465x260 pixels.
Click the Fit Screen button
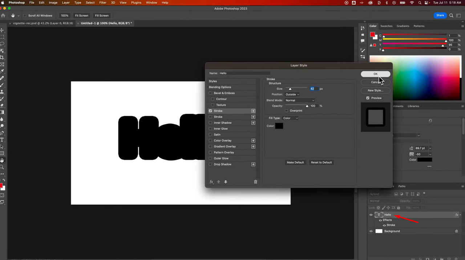click(81, 16)
